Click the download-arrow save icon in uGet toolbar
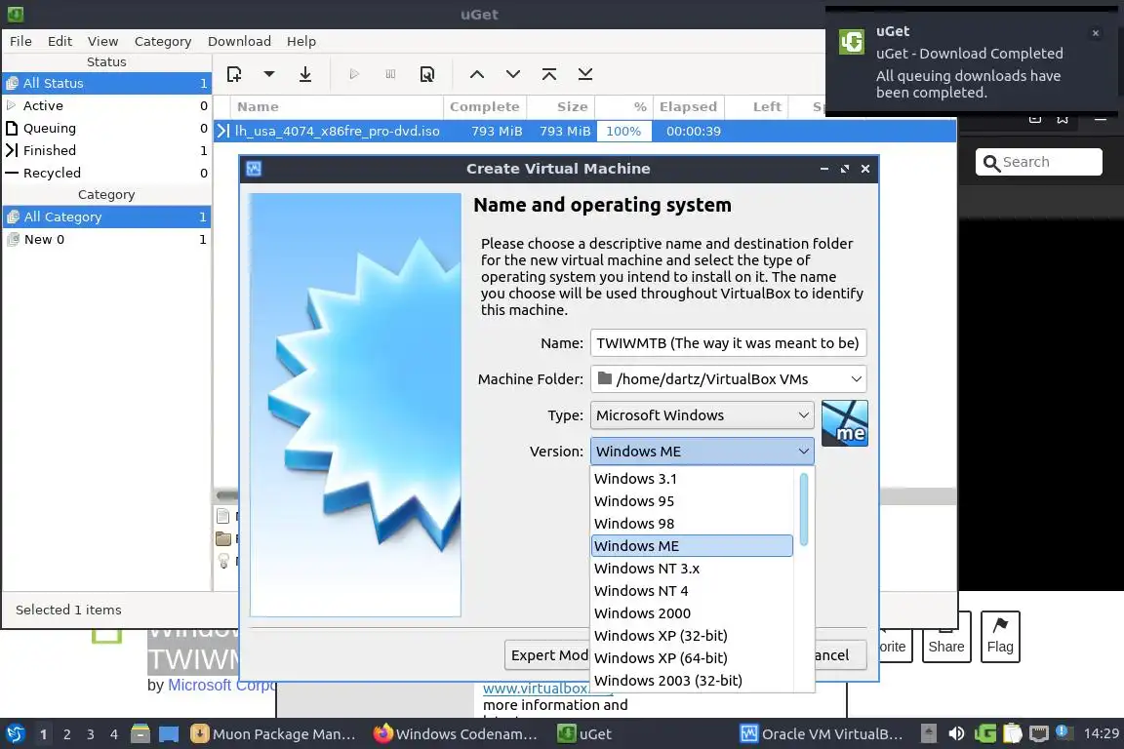1124x749 pixels. tap(305, 74)
